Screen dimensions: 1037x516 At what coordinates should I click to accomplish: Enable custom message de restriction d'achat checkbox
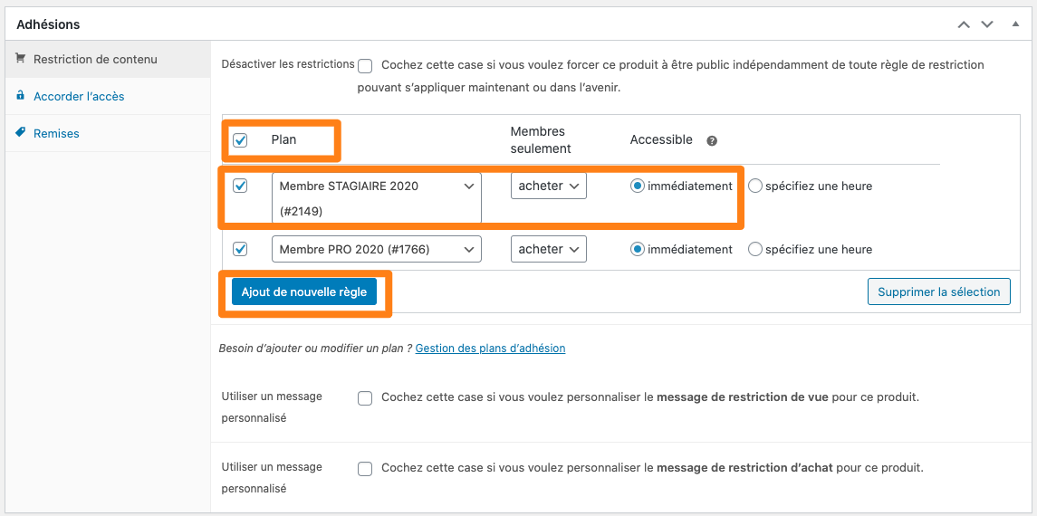(x=365, y=468)
